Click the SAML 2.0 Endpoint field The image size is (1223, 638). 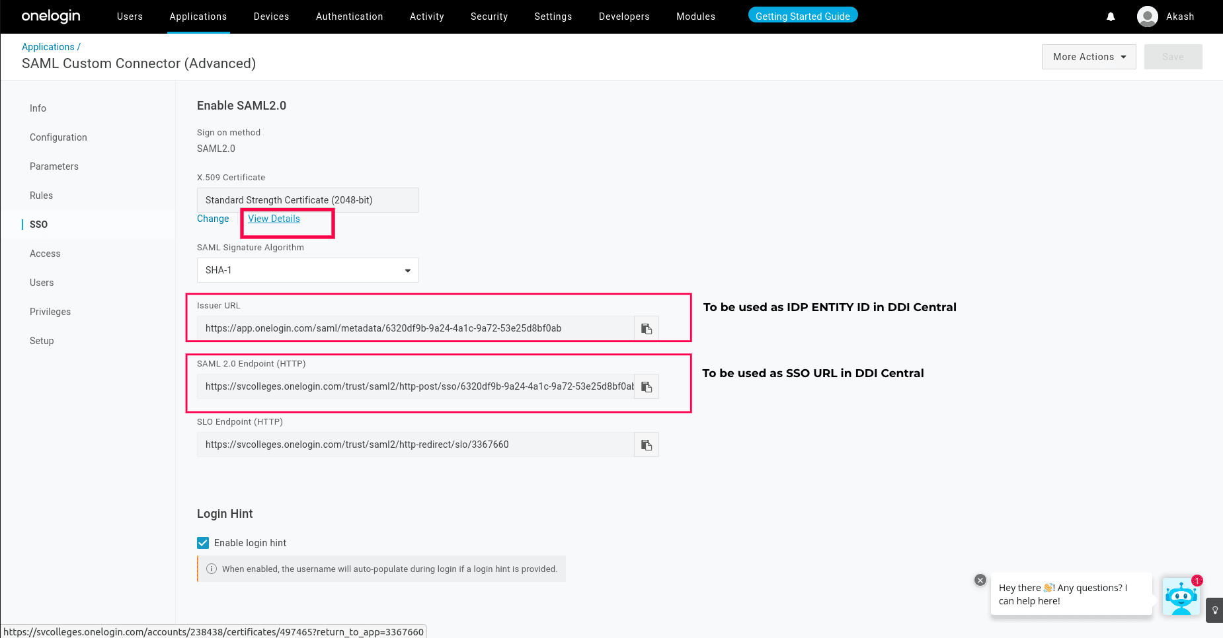(416, 386)
